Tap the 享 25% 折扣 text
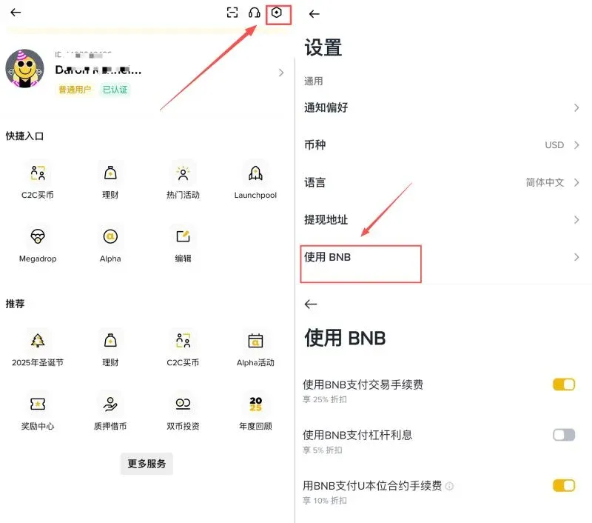 pos(325,399)
